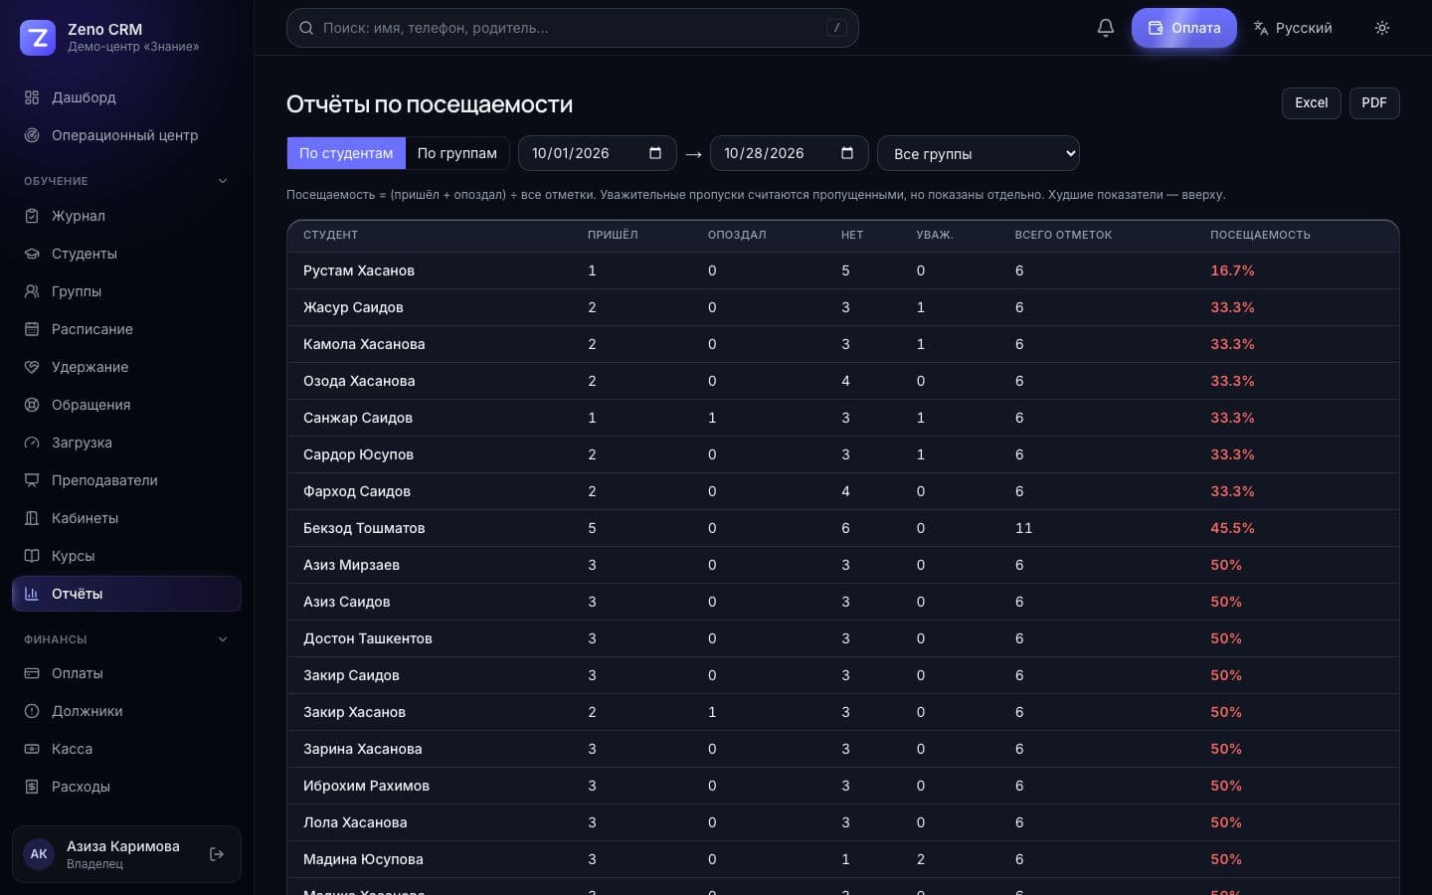Collapse the ФИНАНСЫ section chevron

pos(223,639)
